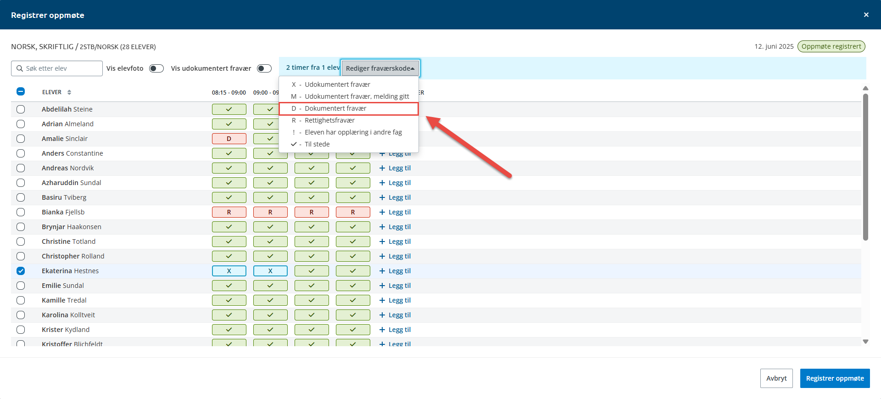Click the Registrer oppmøte button
The width and height of the screenshot is (881, 399).
coord(835,378)
